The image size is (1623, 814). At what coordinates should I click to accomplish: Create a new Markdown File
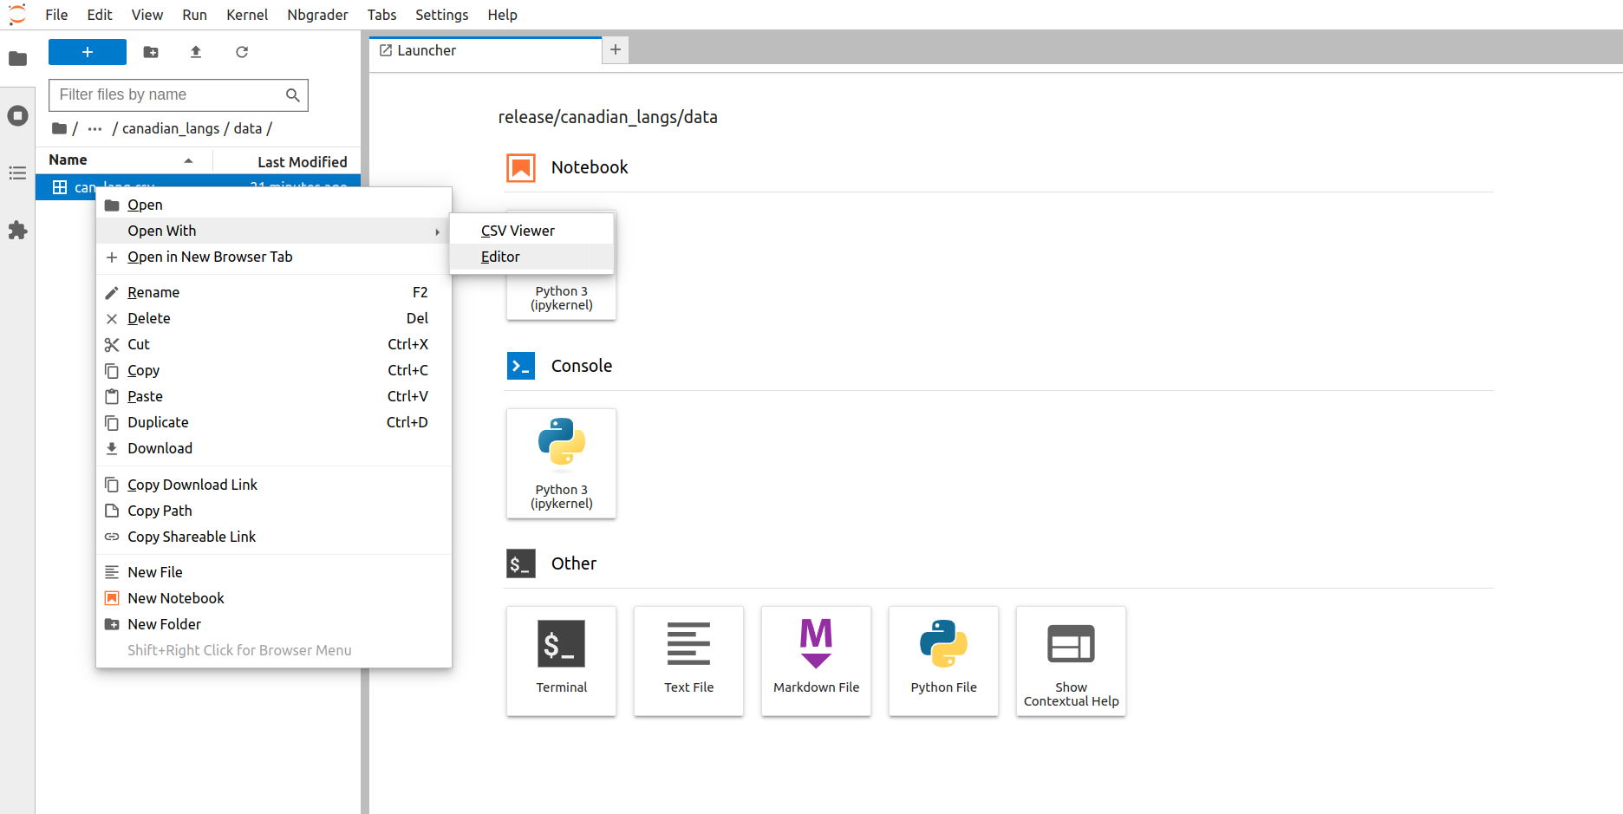pyautogui.click(x=817, y=661)
